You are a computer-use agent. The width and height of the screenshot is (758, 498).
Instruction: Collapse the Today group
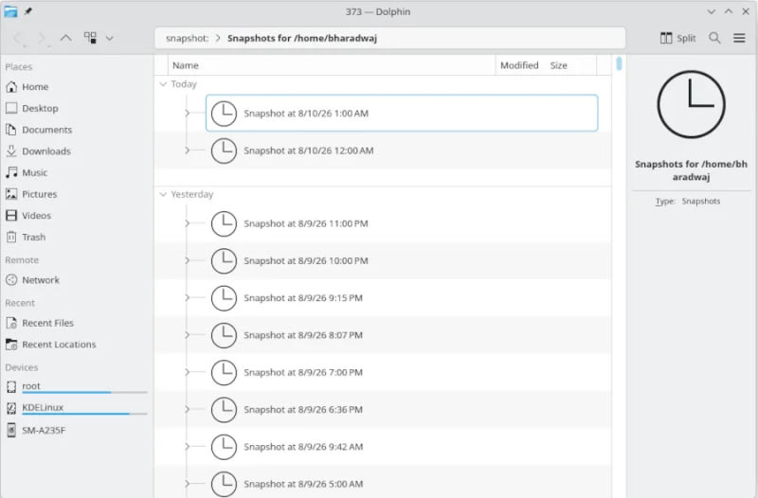click(x=163, y=84)
